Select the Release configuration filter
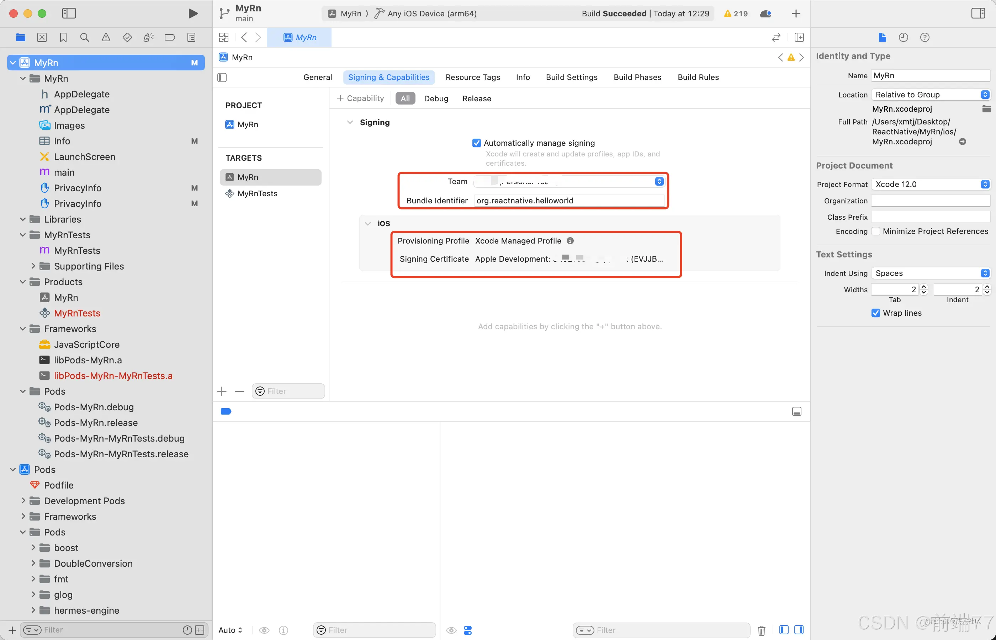996x640 pixels. coord(476,98)
